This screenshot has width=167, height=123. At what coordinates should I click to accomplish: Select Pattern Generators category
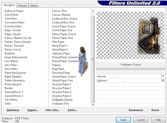(x=15, y=80)
